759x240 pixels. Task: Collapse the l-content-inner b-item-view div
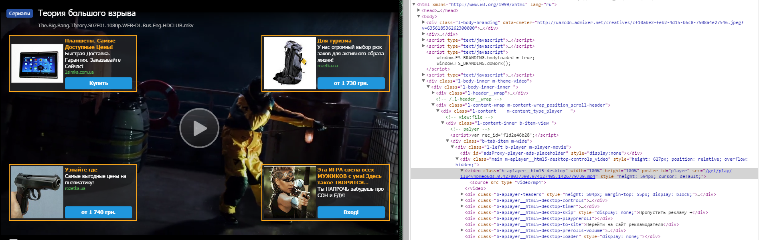[443, 123]
